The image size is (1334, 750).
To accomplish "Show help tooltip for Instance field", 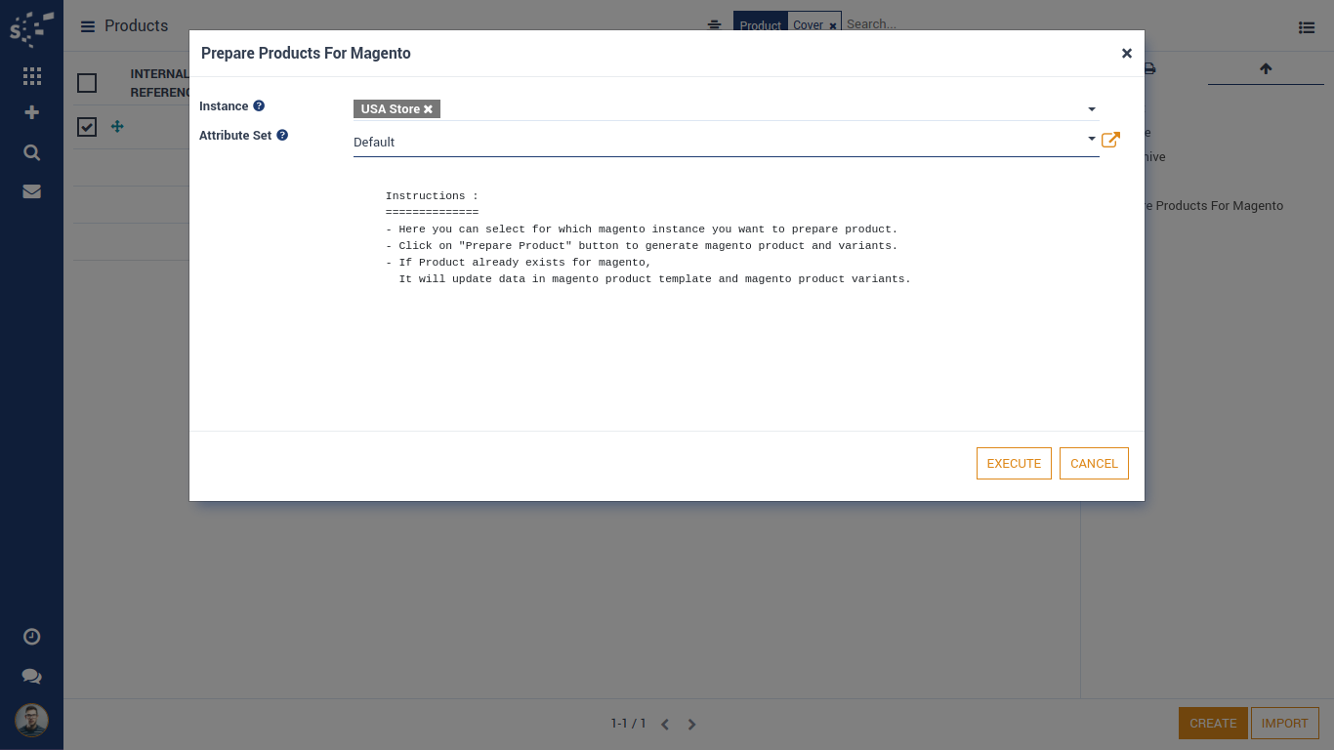I will [x=259, y=105].
